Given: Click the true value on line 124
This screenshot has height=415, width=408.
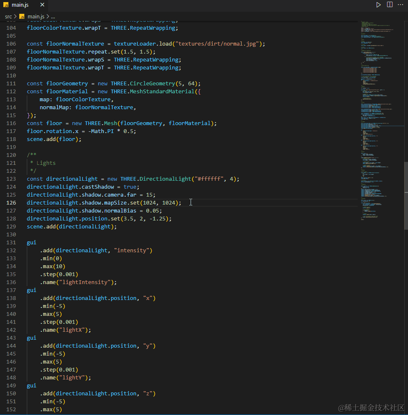Looking at the screenshot, I should point(130,187).
